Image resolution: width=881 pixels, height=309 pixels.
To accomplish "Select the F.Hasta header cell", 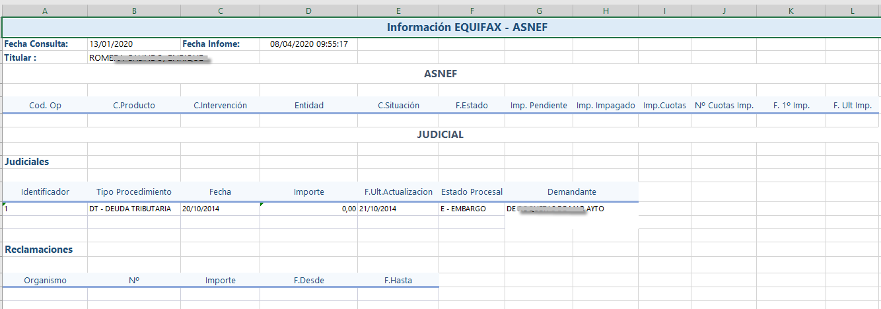I will coord(398,280).
